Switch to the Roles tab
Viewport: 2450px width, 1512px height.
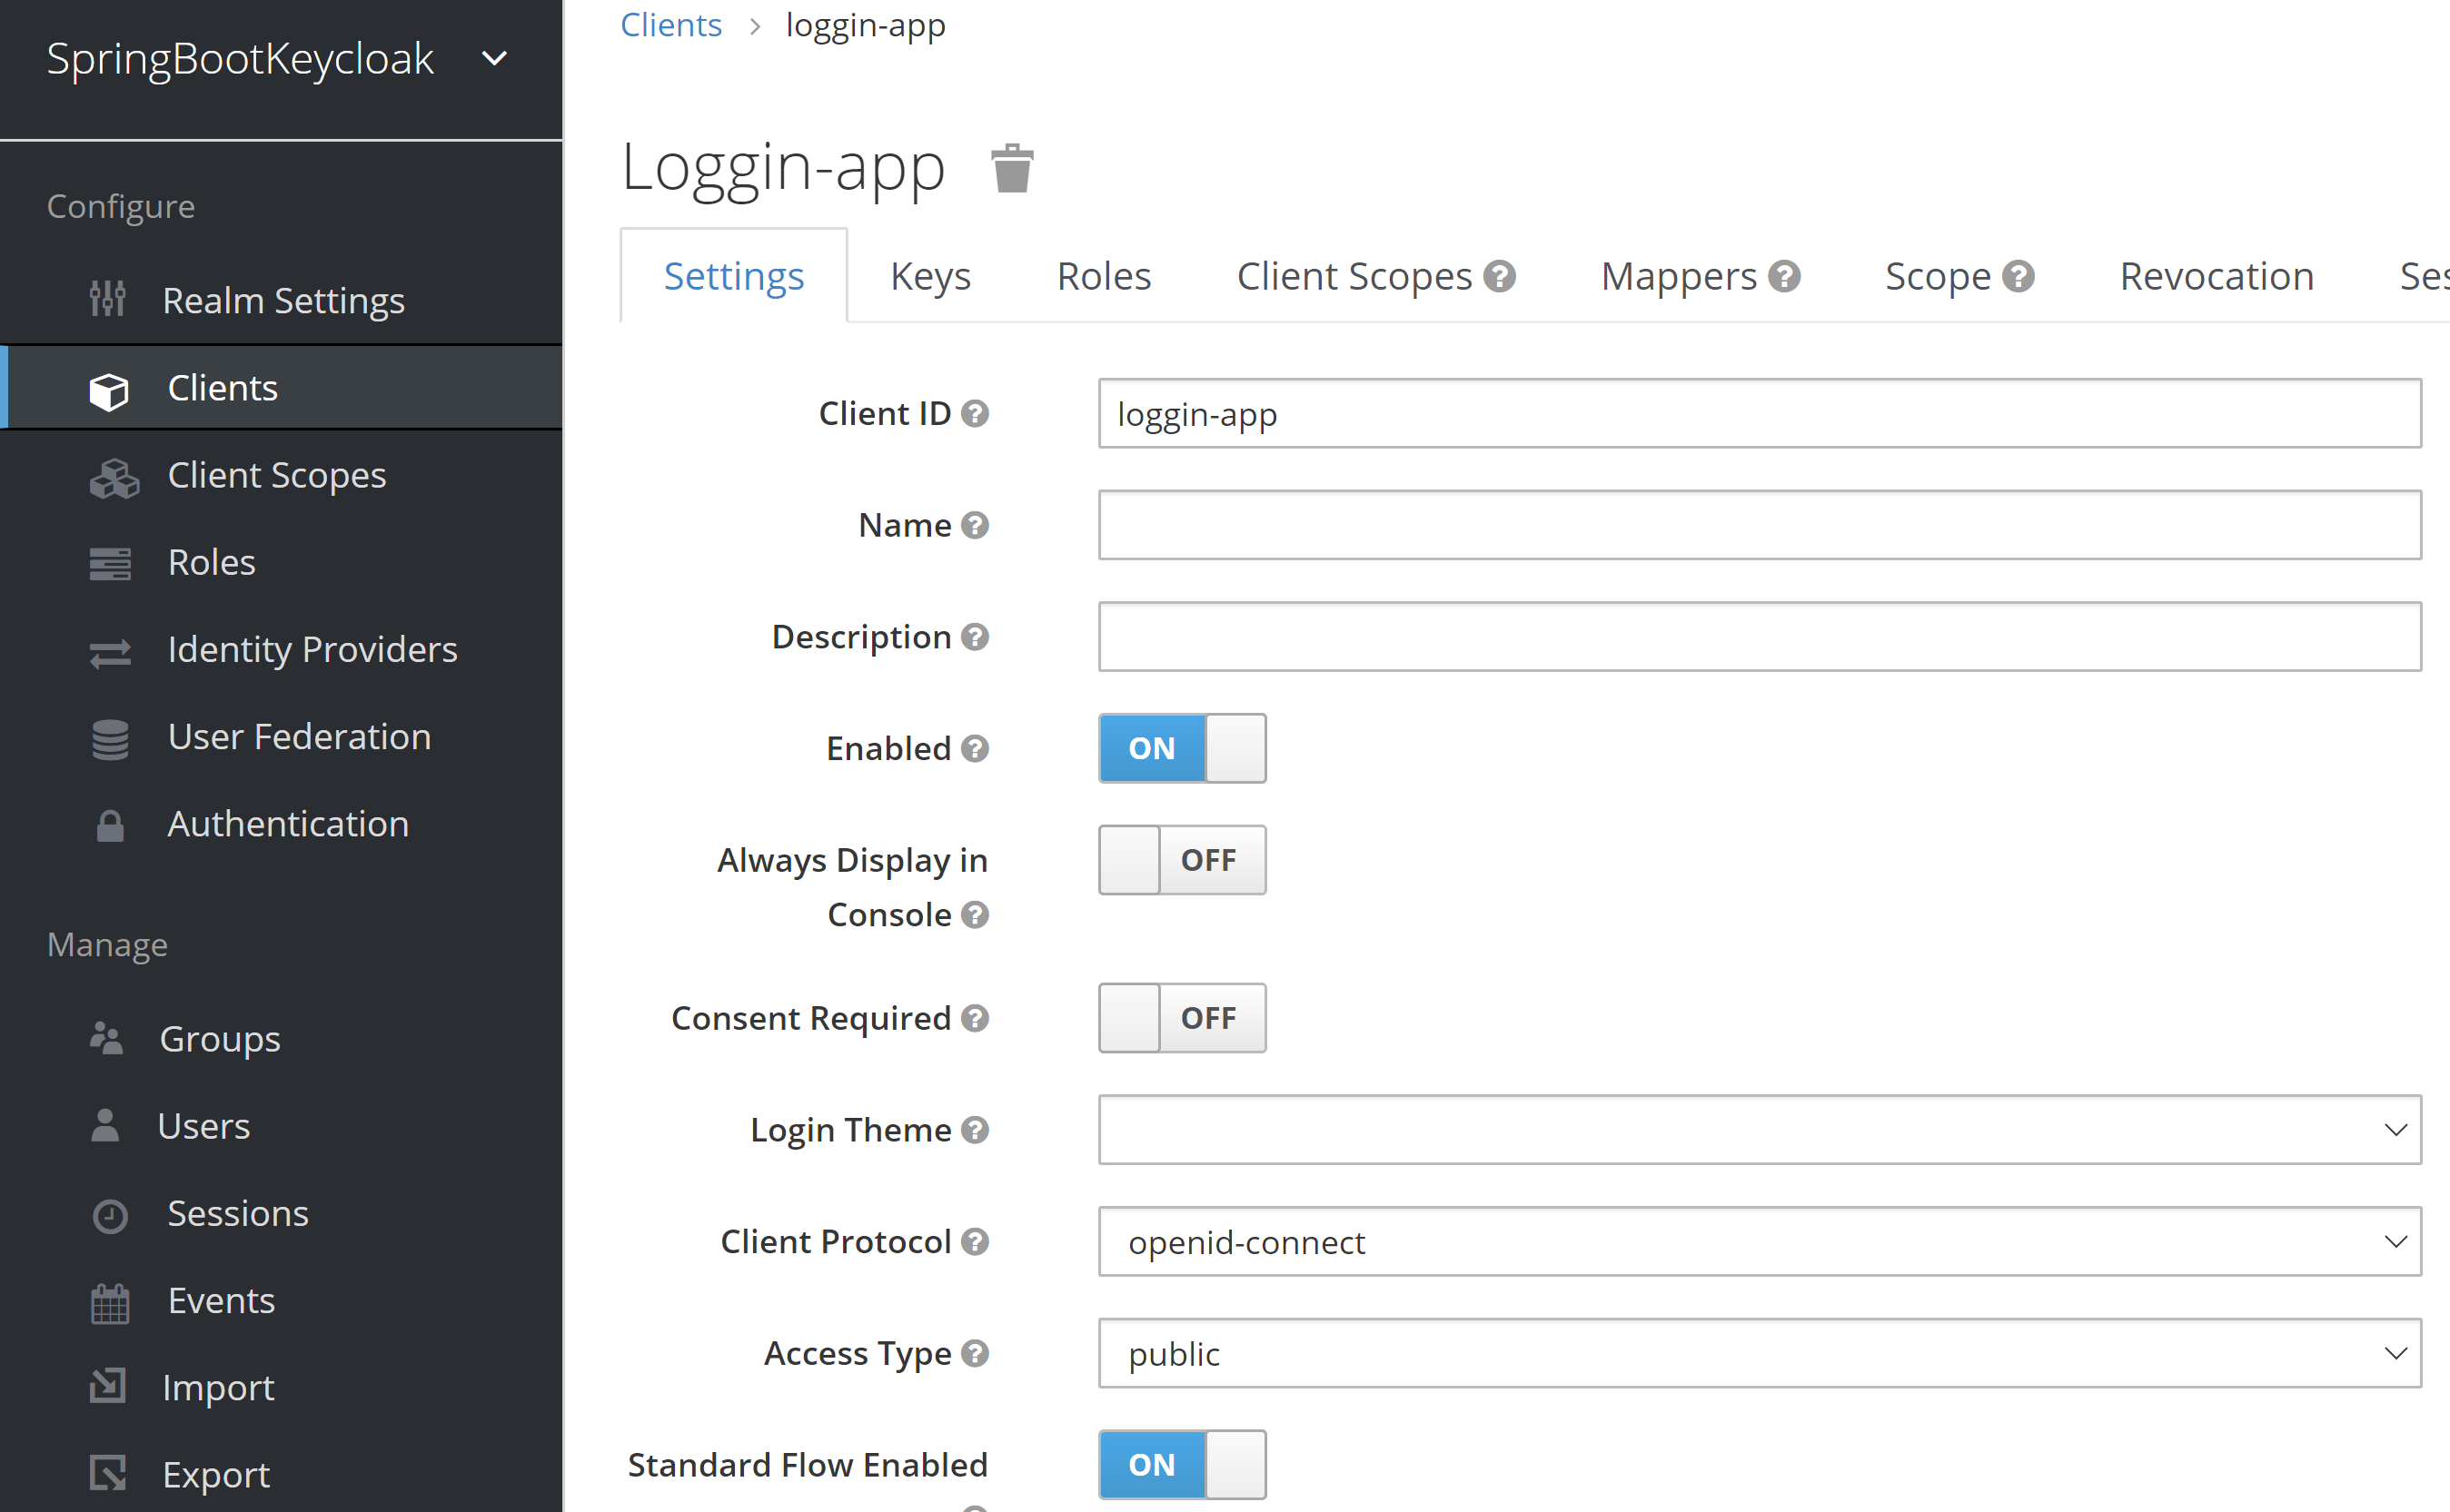1105,275
